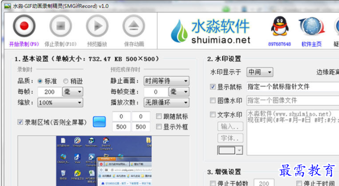Click the white text color swatch
339x186 pixels.
[226, 150]
